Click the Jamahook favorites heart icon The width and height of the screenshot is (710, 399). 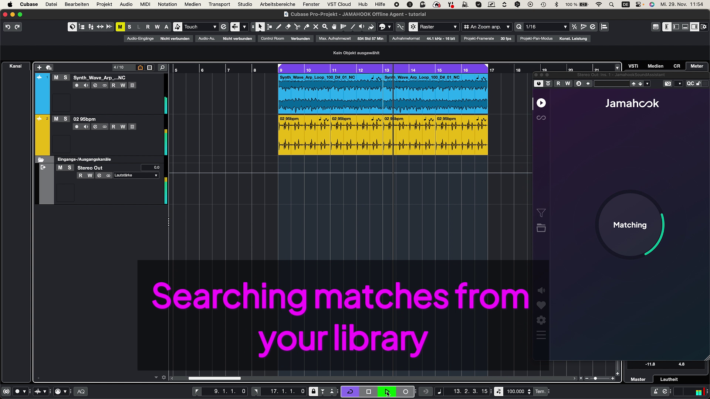(x=541, y=306)
